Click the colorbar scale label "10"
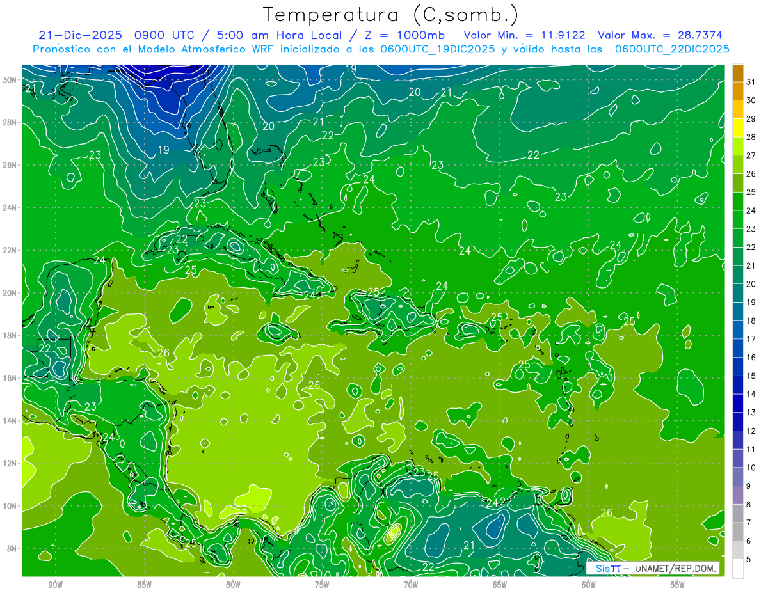The image size is (768, 593). click(x=751, y=468)
